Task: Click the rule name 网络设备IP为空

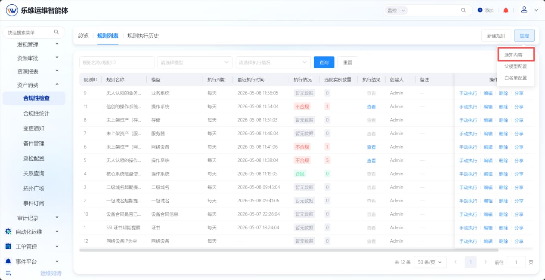Action: [121, 241]
